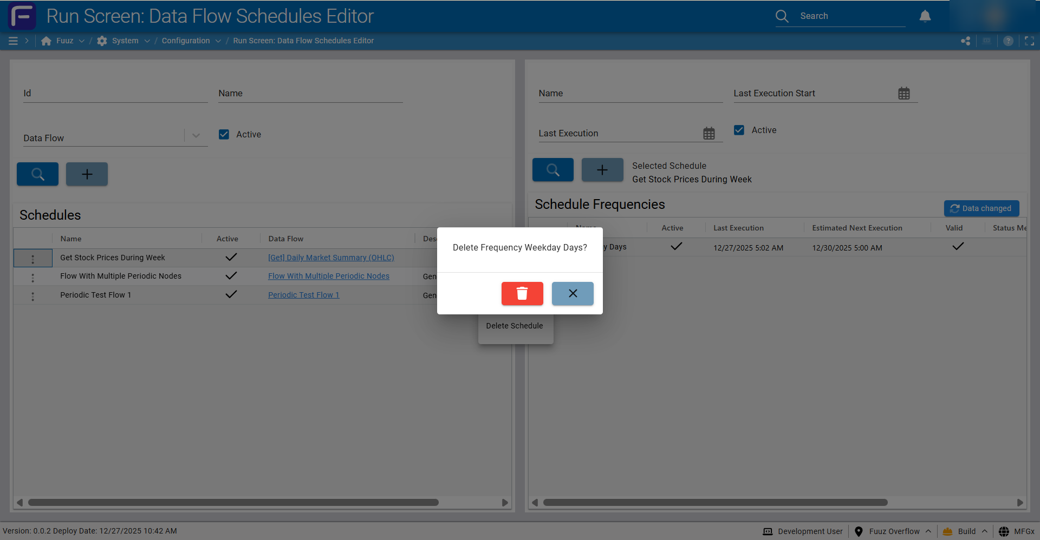Image resolution: width=1040 pixels, height=540 pixels.
Task: Open Flow With Multiple Periodic Nodes link
Action: (x=328, y=276)
